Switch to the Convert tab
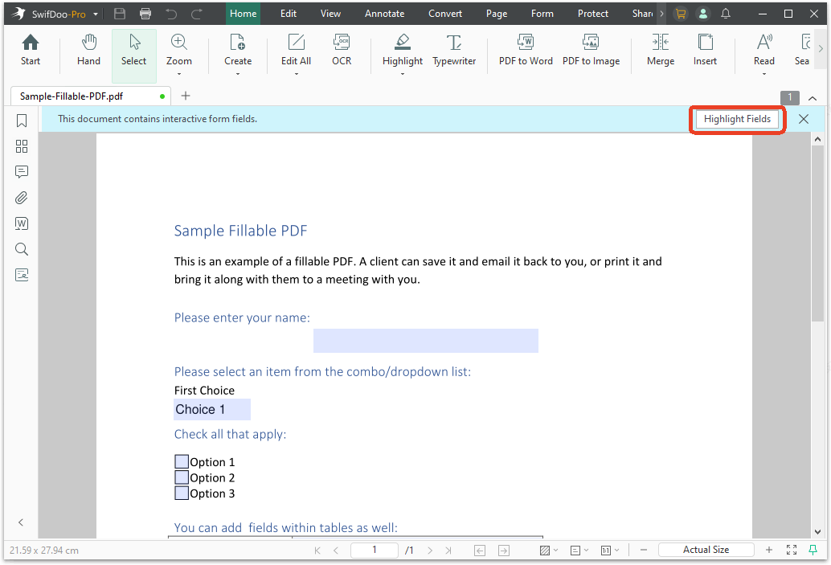This screenshot has height=565, width=831. (x=445, y=14)
